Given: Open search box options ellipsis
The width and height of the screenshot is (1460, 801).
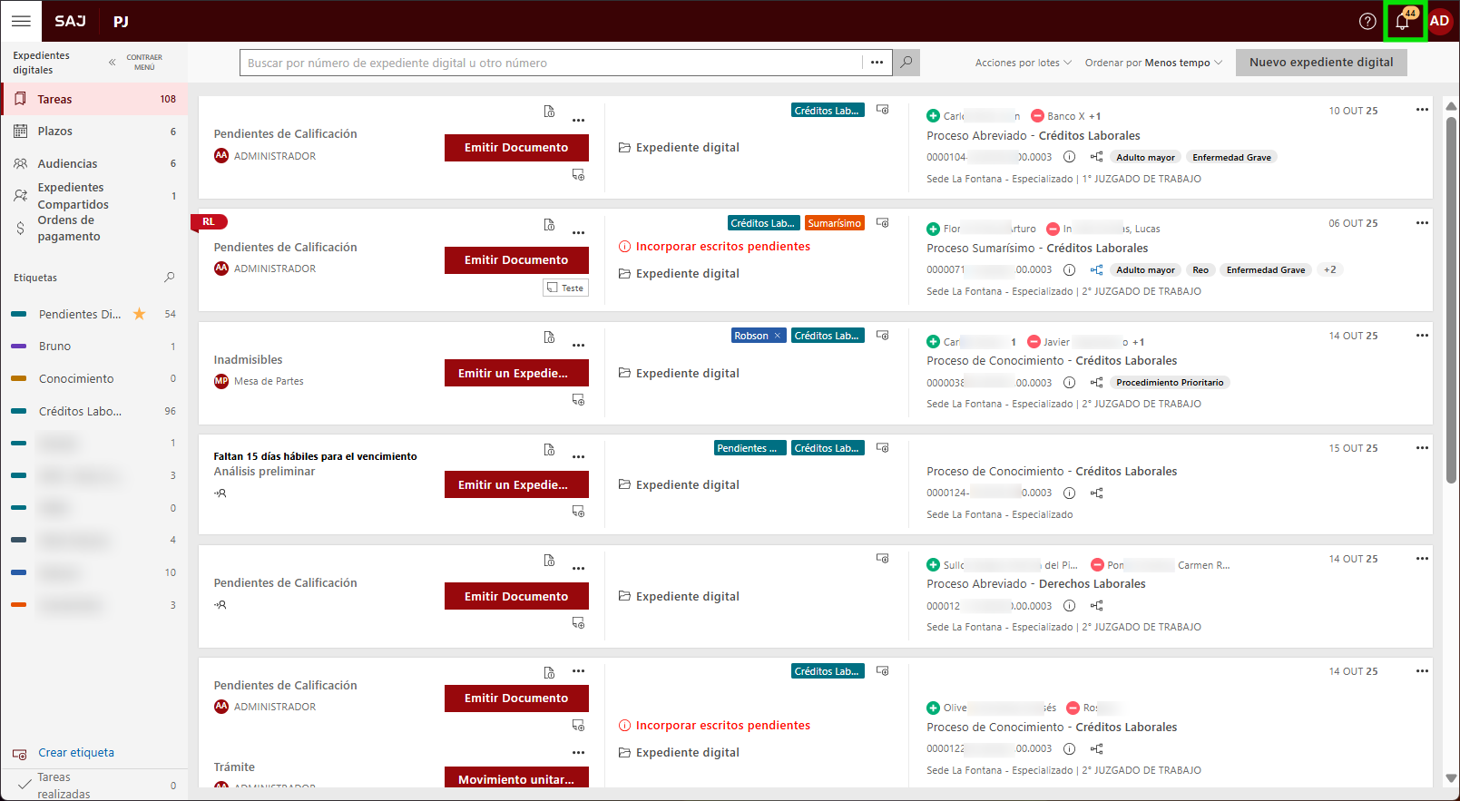Looking at the screenshot, I should coord(877,63).
